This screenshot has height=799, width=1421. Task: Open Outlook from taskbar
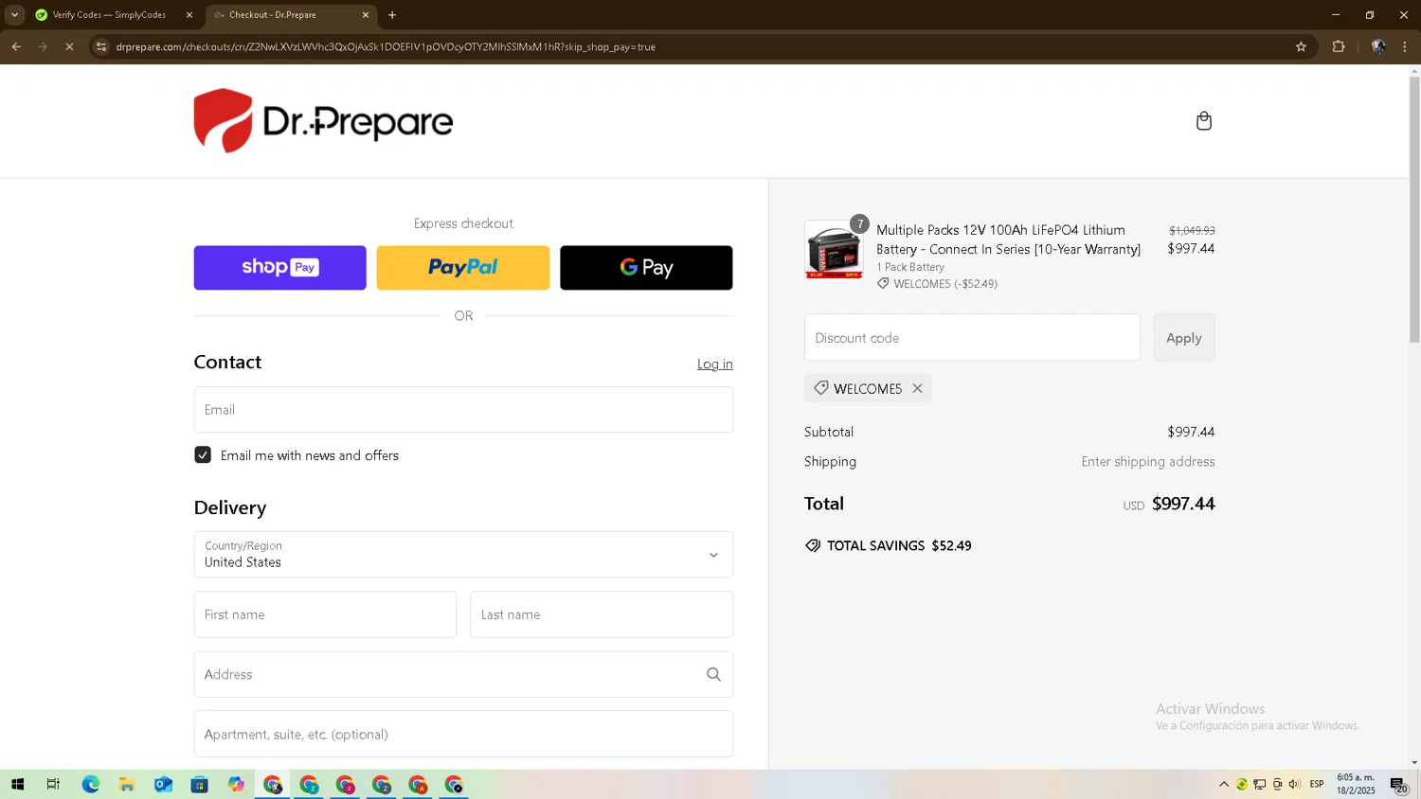(163, 785)
